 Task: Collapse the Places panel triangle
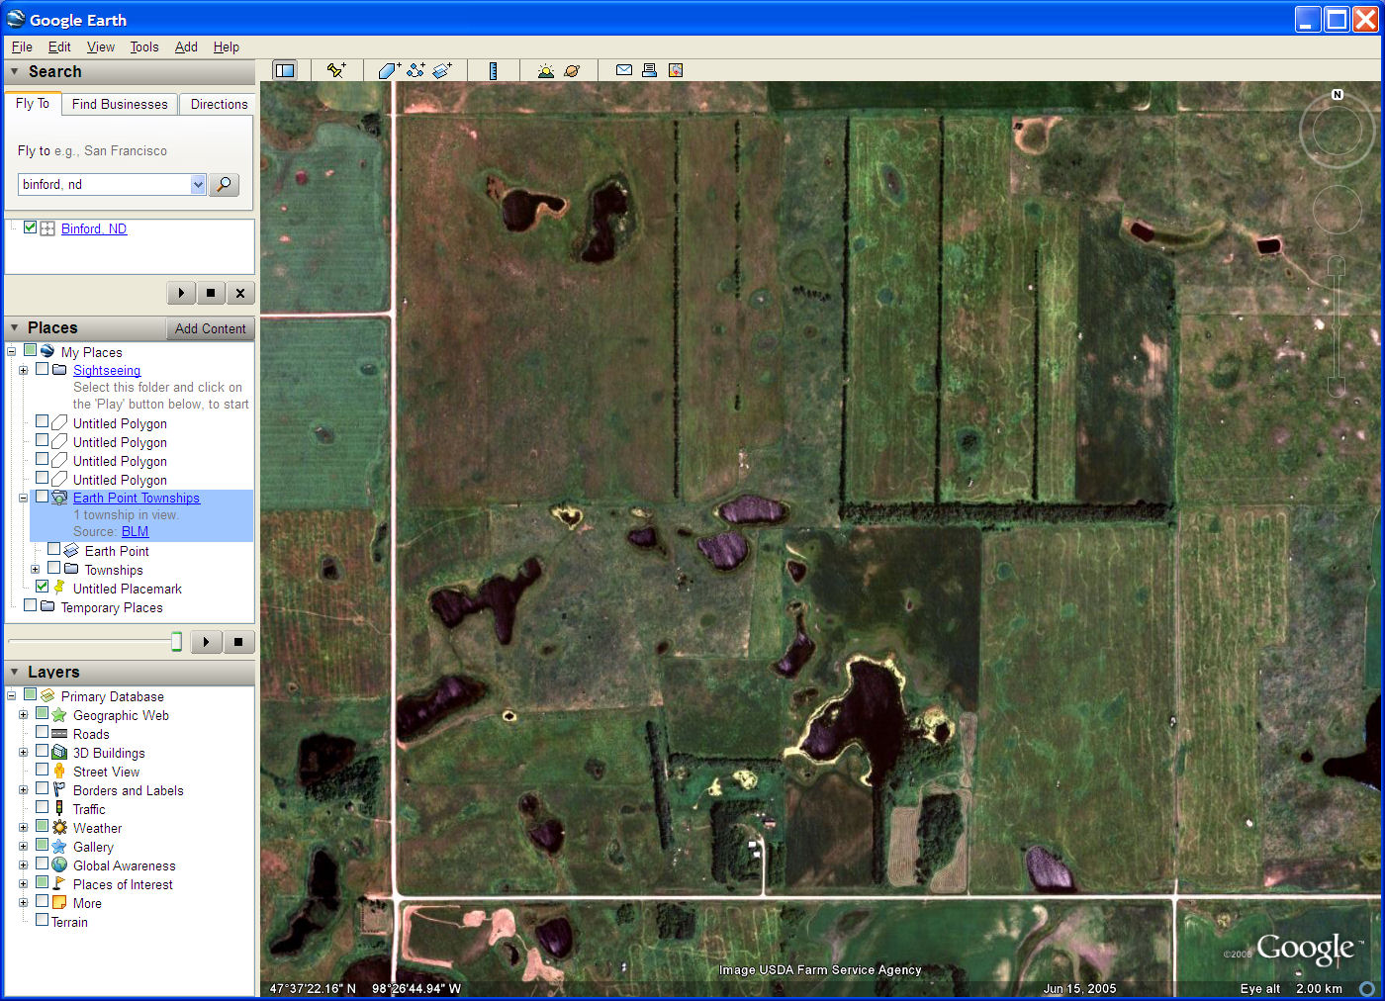point(14,327)
